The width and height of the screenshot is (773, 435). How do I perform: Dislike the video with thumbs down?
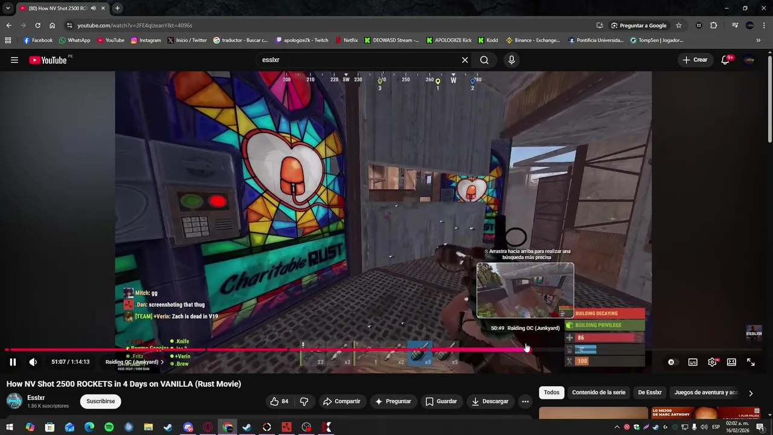304,401
